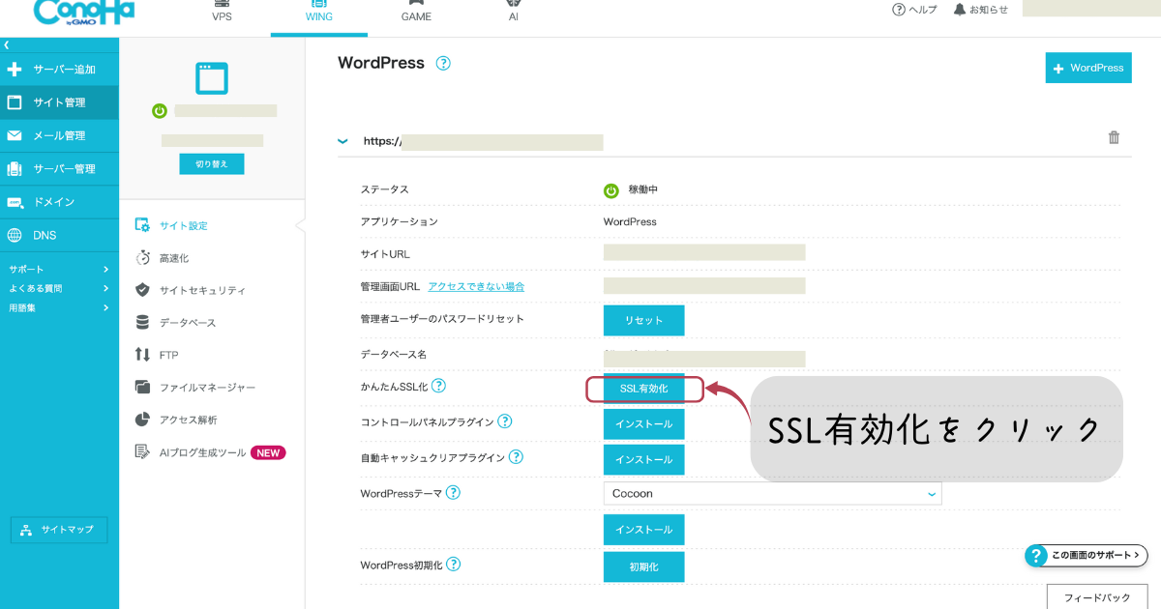The image size is (1161, 609).
Task: Open アクセス解析
Action: [175, 420]
